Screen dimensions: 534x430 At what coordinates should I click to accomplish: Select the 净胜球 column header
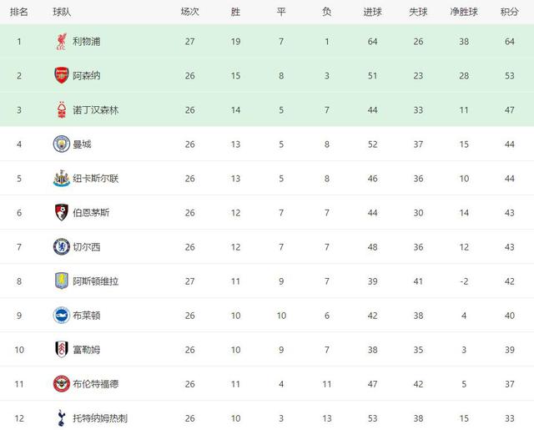[x=464, y=12]
